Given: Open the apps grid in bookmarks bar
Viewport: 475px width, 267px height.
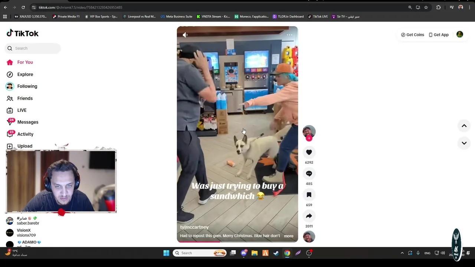Looking at the screenshot, I should tap(5, 16).
